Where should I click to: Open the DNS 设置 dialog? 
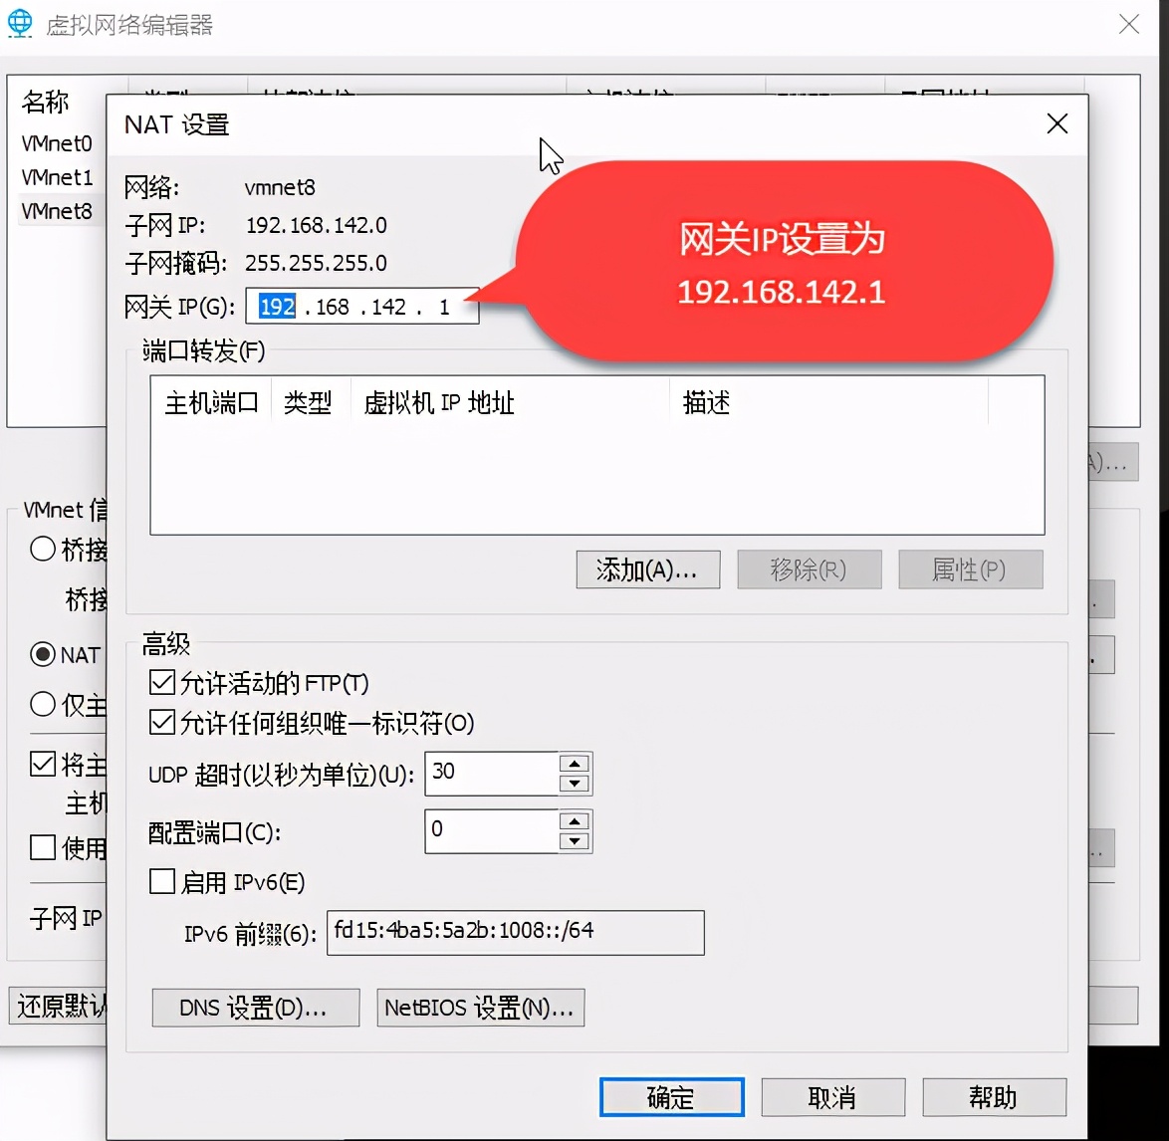point(255,1008)
